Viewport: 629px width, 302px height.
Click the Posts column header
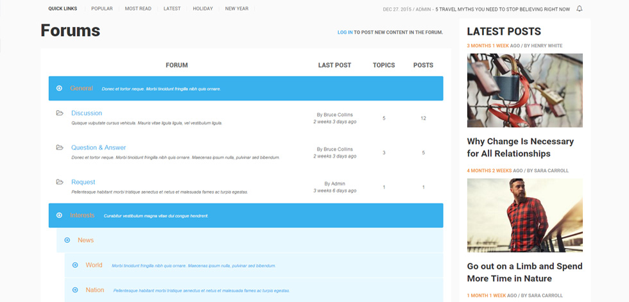click(x=423, y=65)
